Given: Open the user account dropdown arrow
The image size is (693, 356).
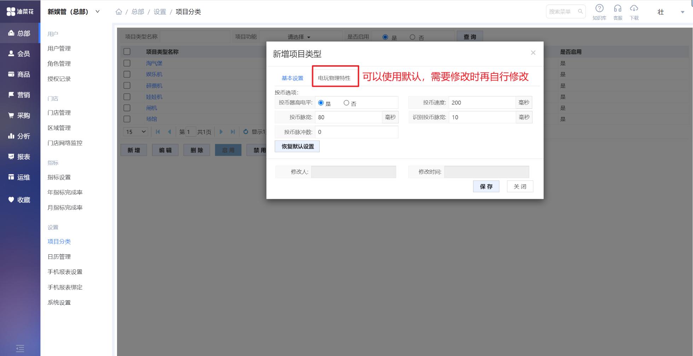Looking at the screenshot, I should click(682, 12).
